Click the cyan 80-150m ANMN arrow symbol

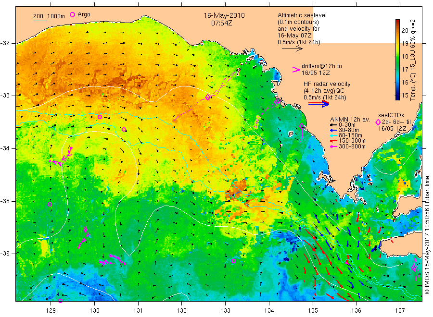pos(333,135)
